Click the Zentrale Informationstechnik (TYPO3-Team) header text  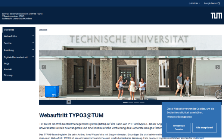(x=22, y=14)
